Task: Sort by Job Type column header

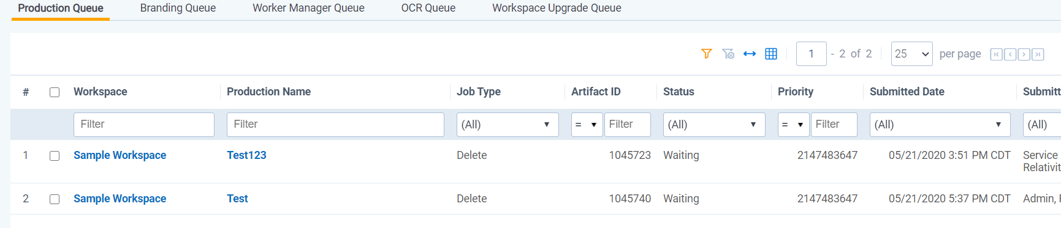Action: click(479, 92)
